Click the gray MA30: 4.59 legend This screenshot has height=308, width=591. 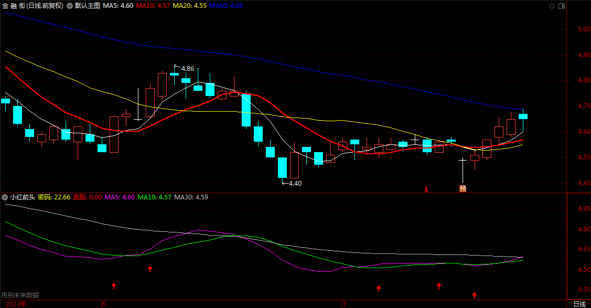tap(191, 197)
